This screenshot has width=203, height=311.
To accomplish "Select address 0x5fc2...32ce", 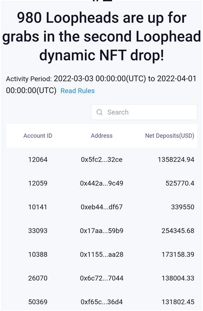I will 101,159.
